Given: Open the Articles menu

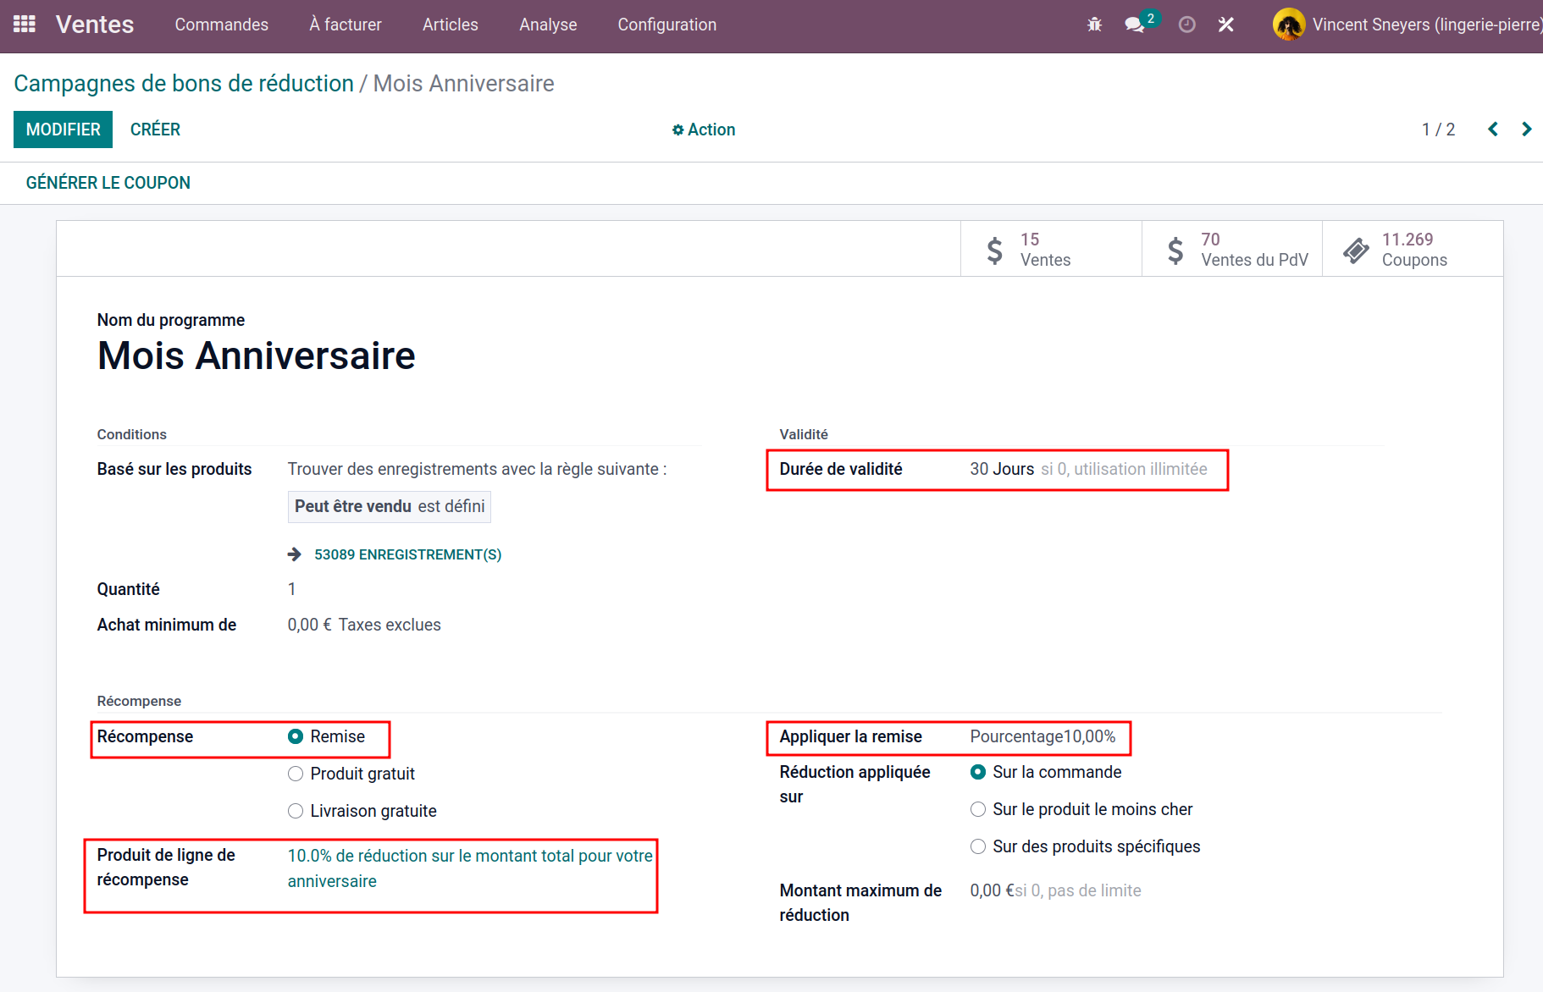Looking at the screenshot, I should 450,25.
